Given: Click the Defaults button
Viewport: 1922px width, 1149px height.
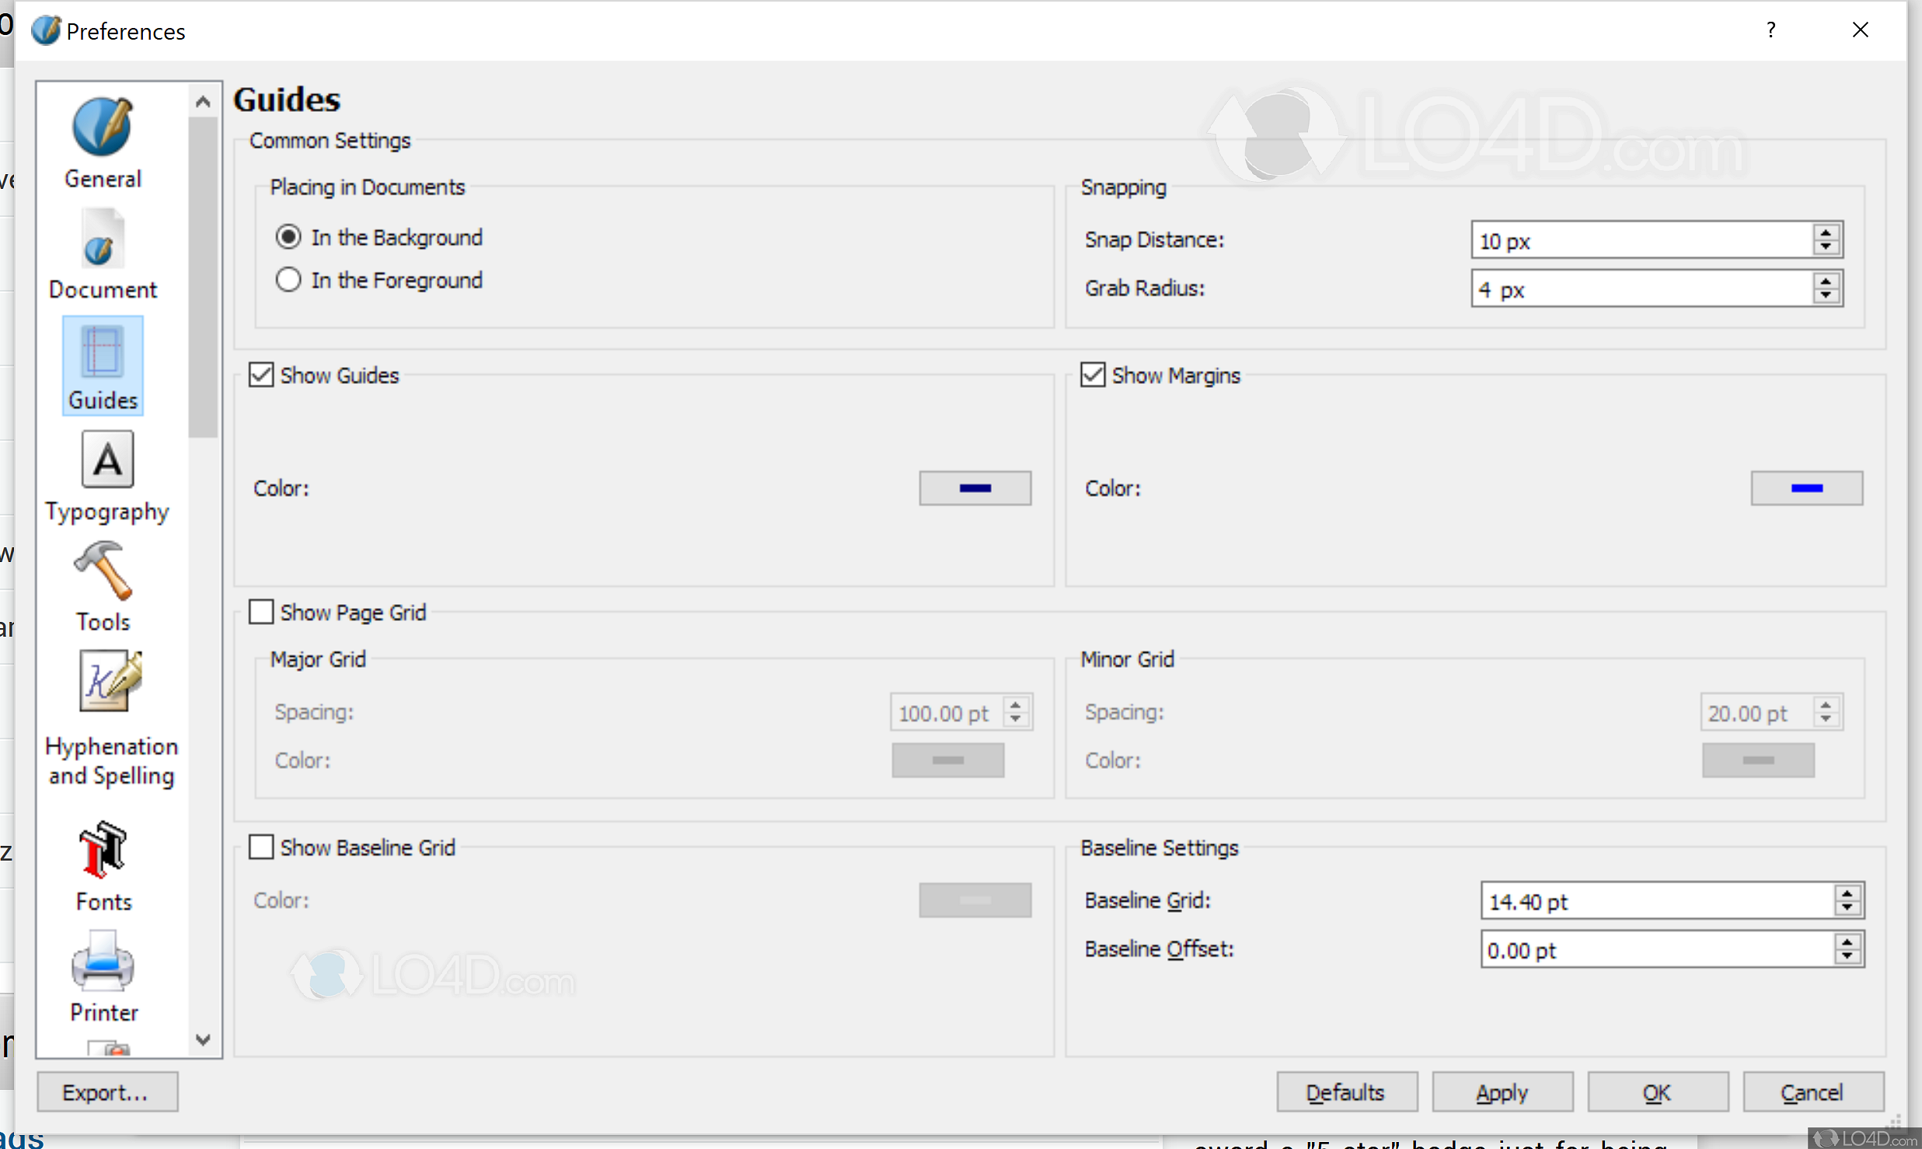Looking at the screenshot, I should pos(1346,1092).
